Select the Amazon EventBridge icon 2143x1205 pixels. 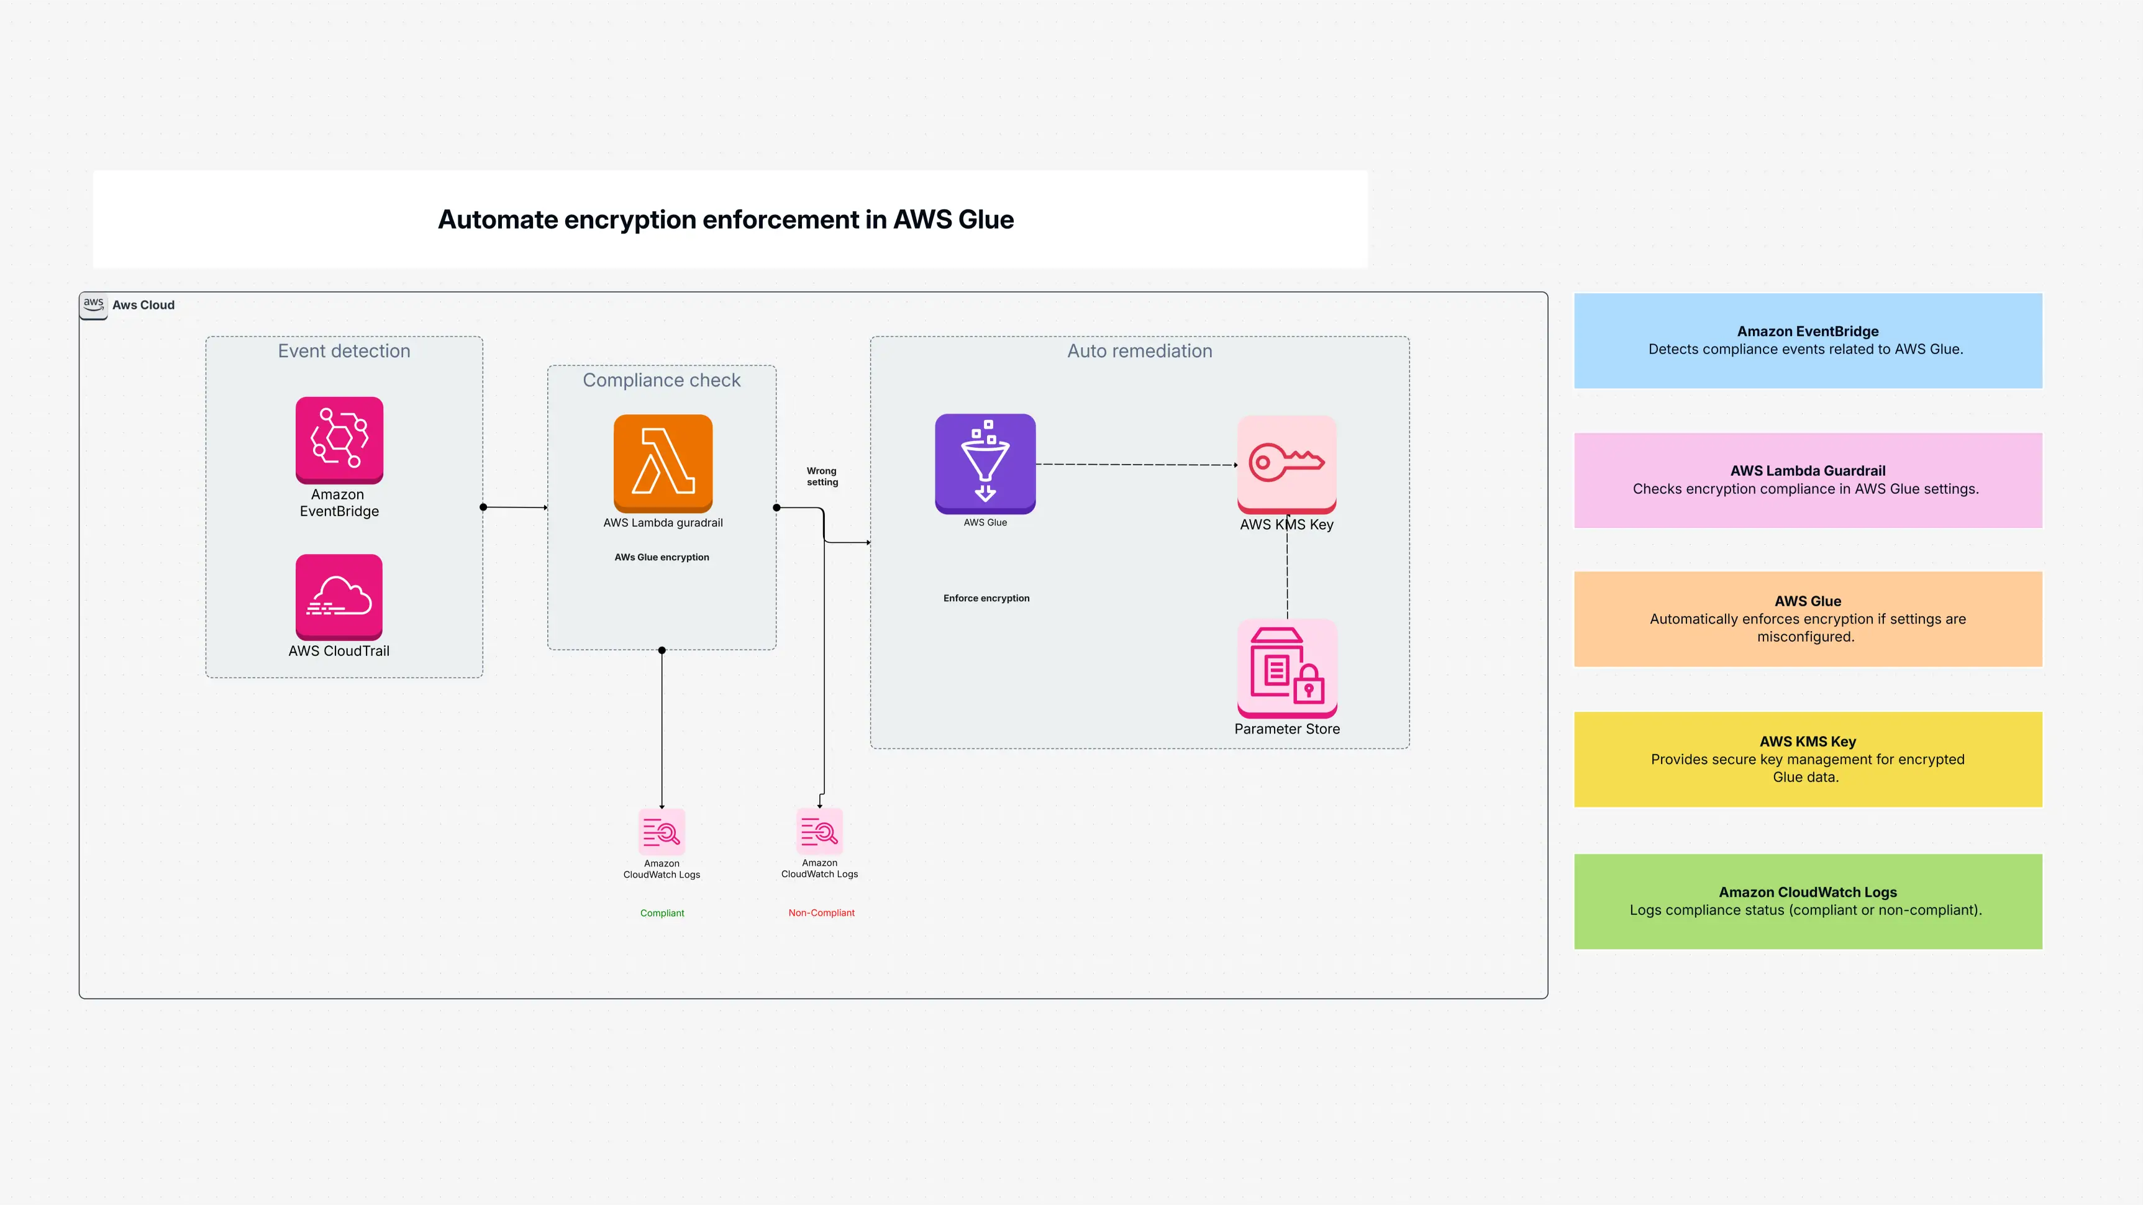tap(339, 440)
